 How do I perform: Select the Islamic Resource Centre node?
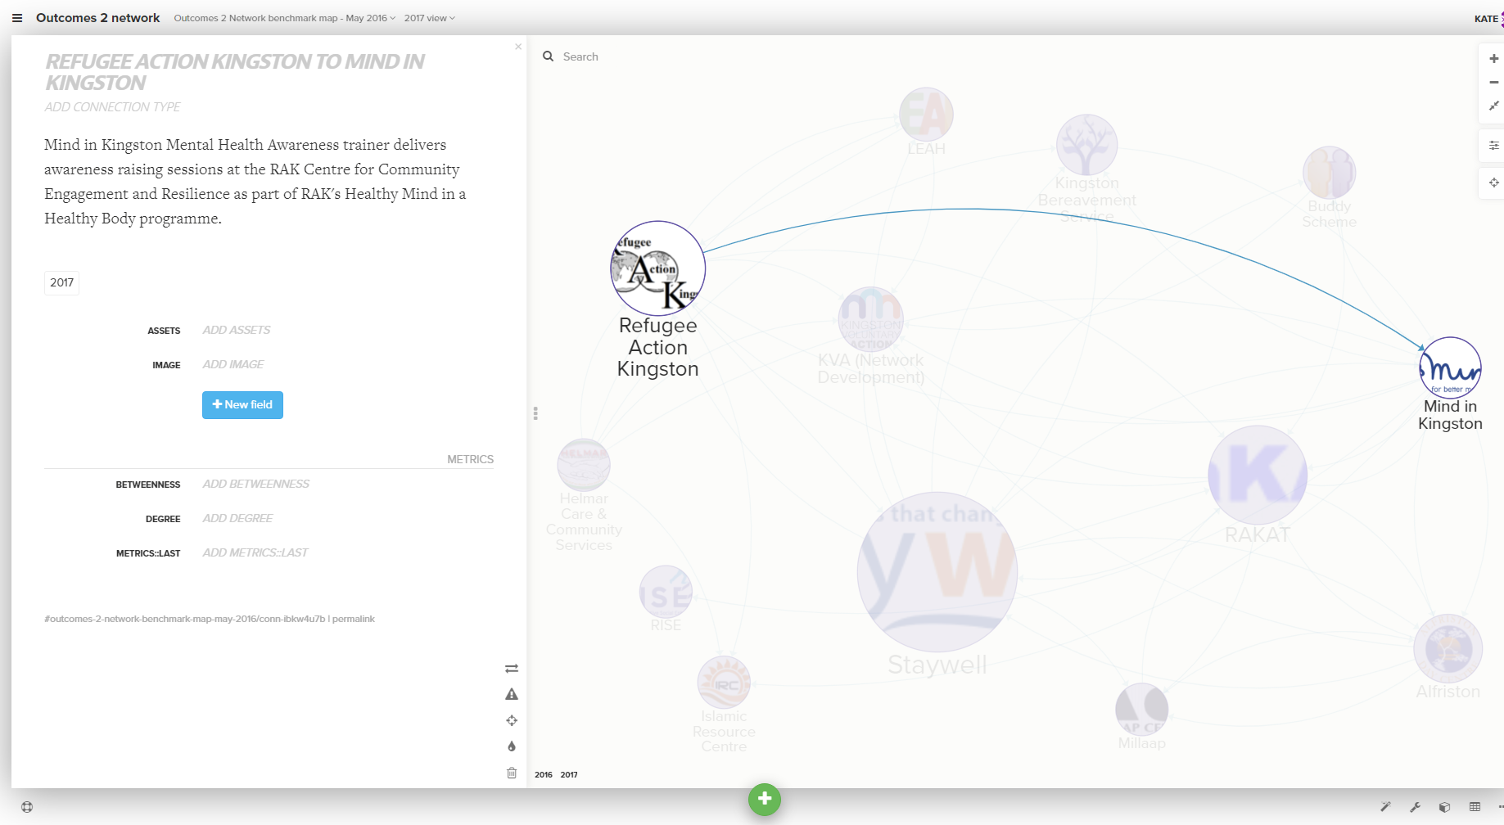(x=724, y=683)
